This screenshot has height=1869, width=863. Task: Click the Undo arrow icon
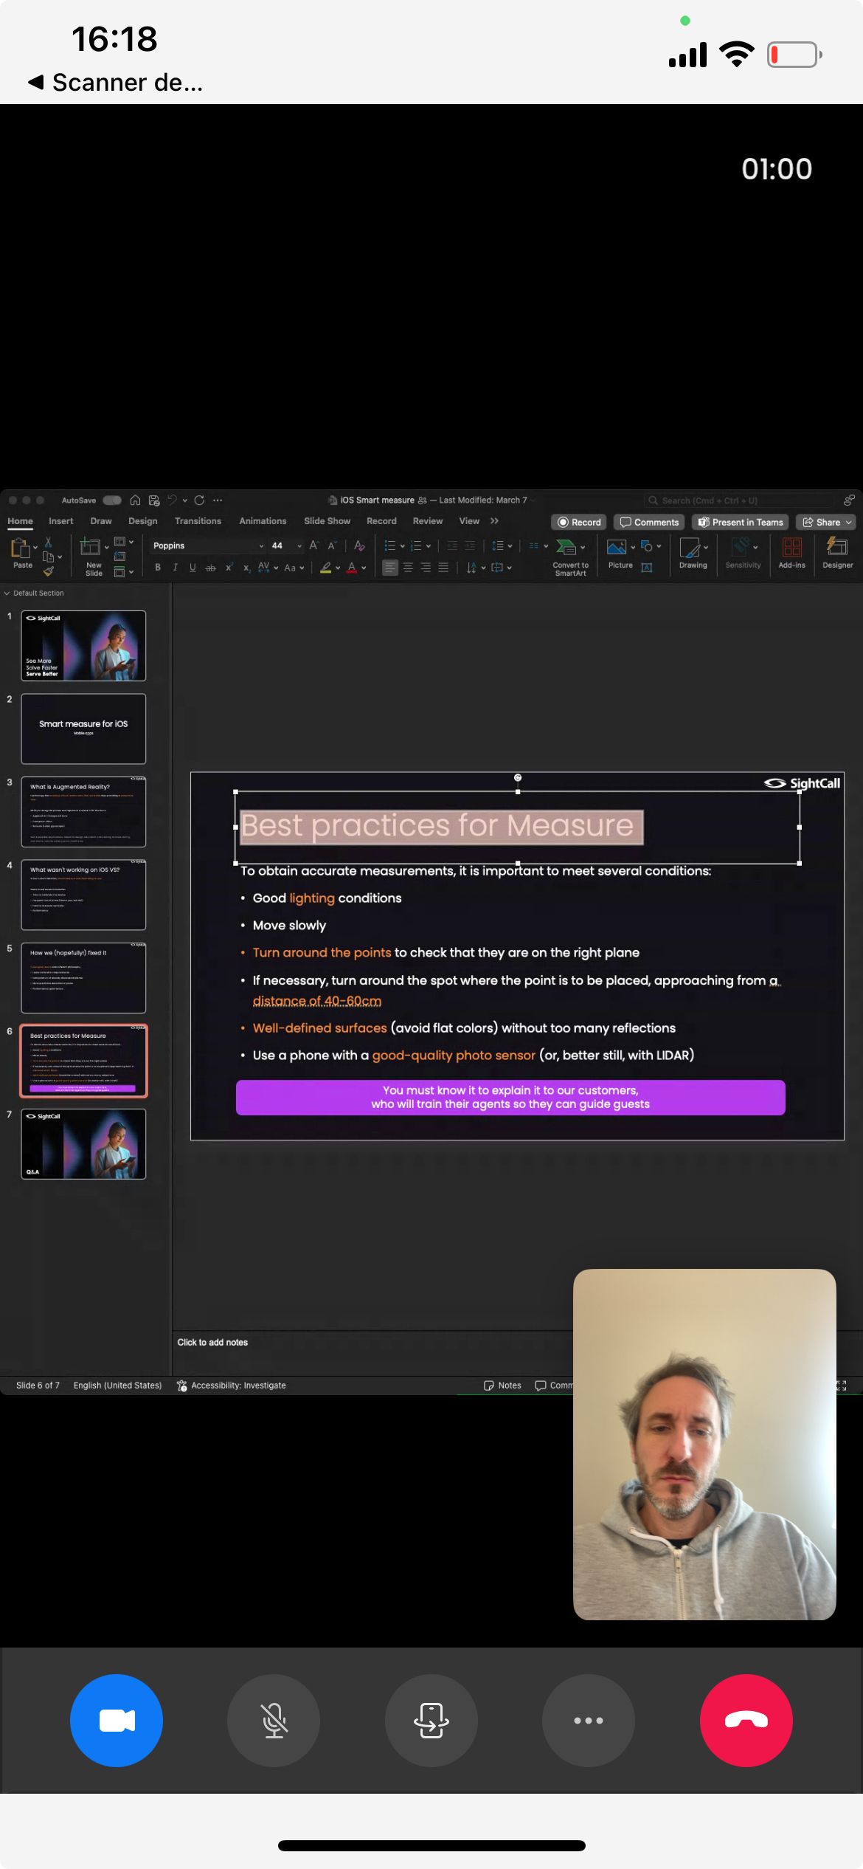click(172, 500)
